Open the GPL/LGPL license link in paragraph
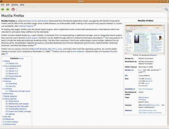The height and width of the screenshot is (129, 169). [113, 52]
